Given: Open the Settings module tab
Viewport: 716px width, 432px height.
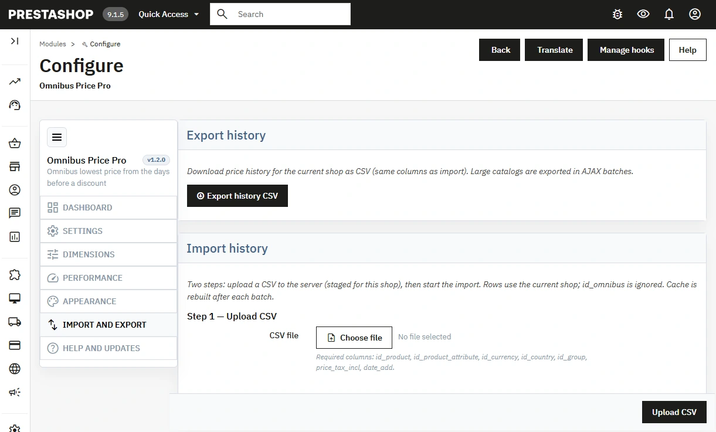Looking at the screenshot, I should [x=108, y=231].
